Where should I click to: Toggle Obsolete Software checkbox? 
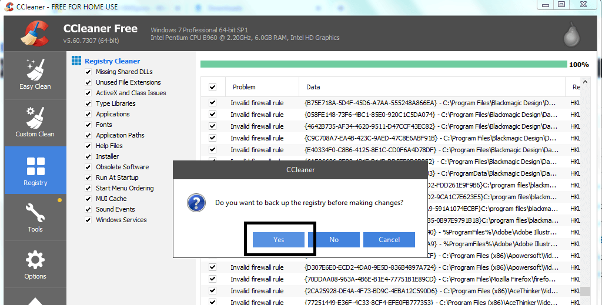[x=88, y=167]
